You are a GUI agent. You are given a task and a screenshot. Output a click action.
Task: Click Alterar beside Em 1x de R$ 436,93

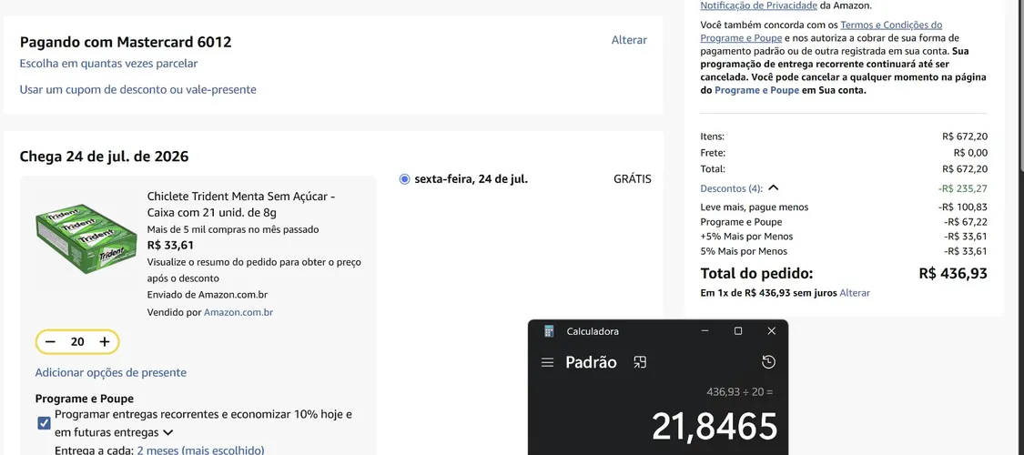tap(855, 293)
